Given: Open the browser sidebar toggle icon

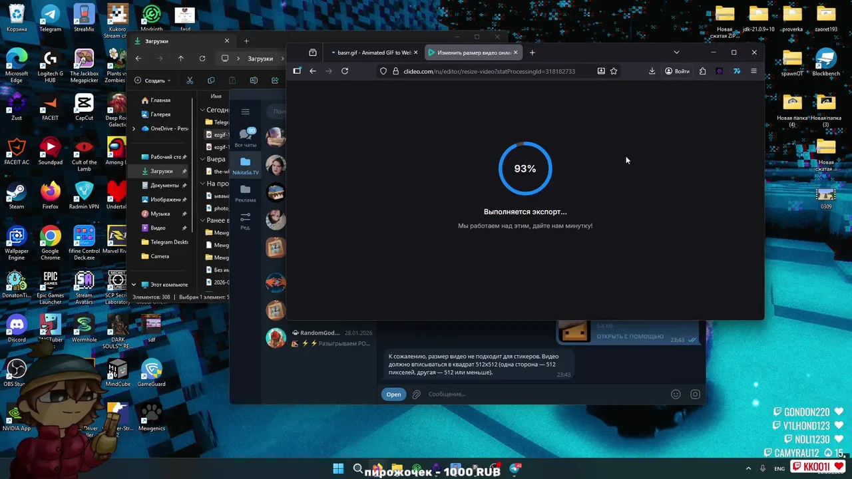Looking at the screenshot, I should (297, 71).
